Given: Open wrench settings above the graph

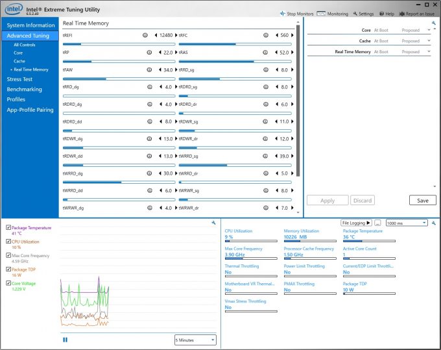Looking at the screenshot, I should click(214, 223).
